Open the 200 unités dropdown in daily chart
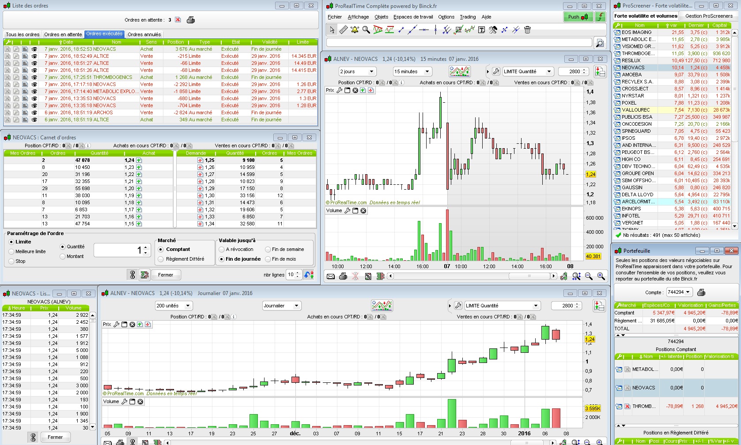 click(x=174, y=306)
